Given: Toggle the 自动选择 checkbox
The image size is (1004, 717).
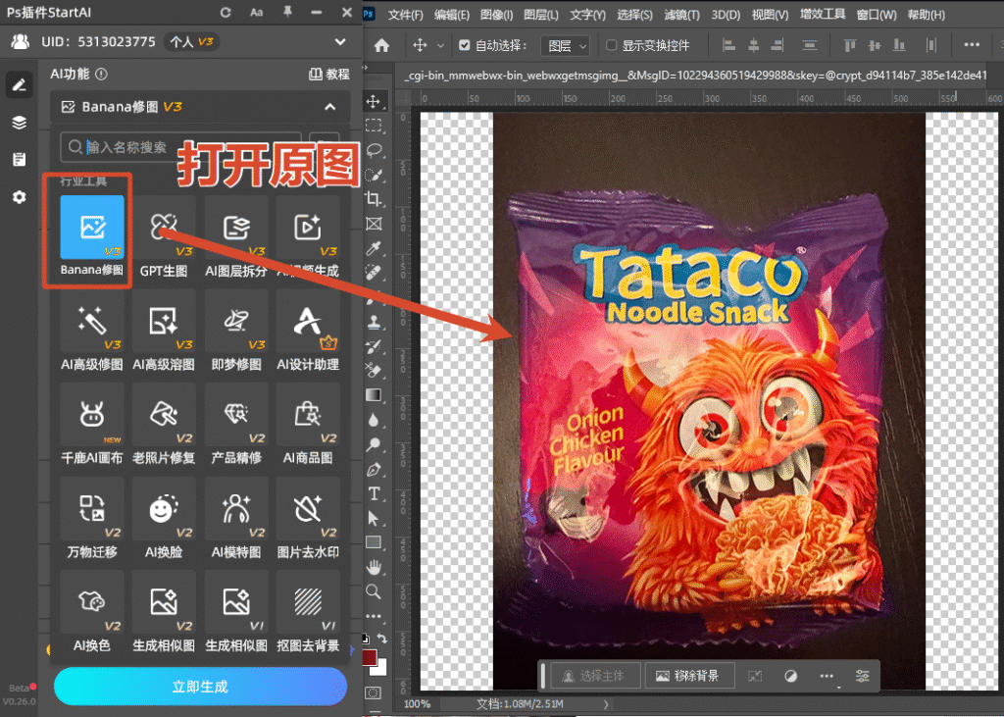Looking at the screenshot, I should point(465,45).
